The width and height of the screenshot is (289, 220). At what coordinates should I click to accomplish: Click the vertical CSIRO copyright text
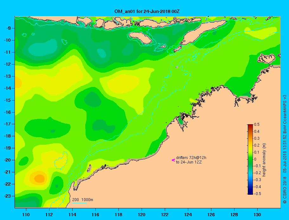click(x=285, y=149)
